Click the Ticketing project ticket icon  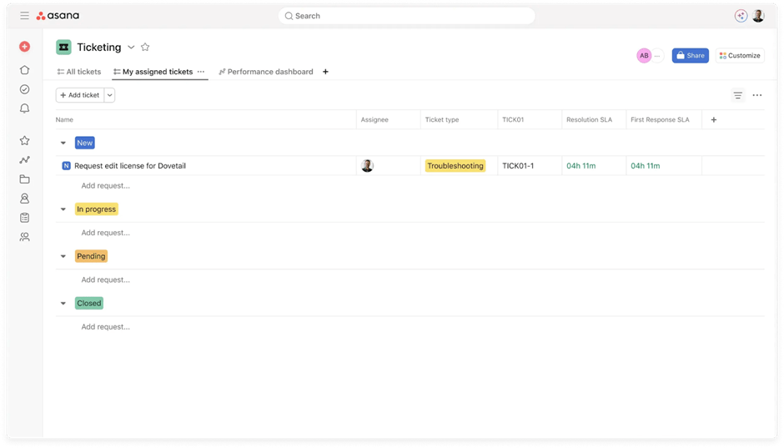63,47
